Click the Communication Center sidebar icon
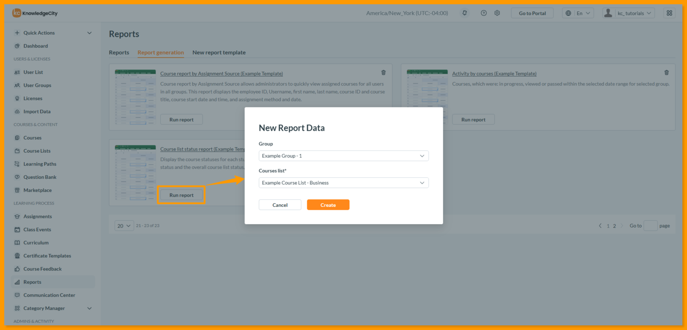Screen dimensions: 687x330 [x=17, y=295]
